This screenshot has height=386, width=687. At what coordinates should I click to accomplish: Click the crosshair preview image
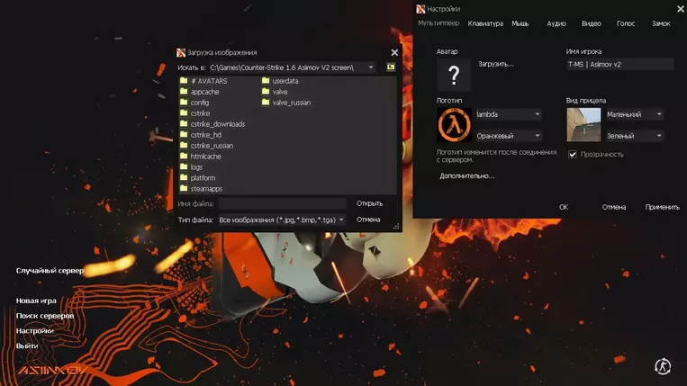point(583,125)
